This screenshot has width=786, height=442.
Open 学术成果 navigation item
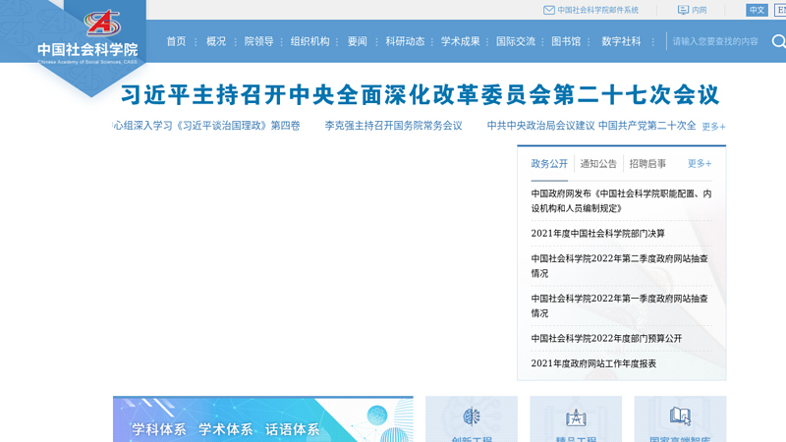tap(460, 41)
